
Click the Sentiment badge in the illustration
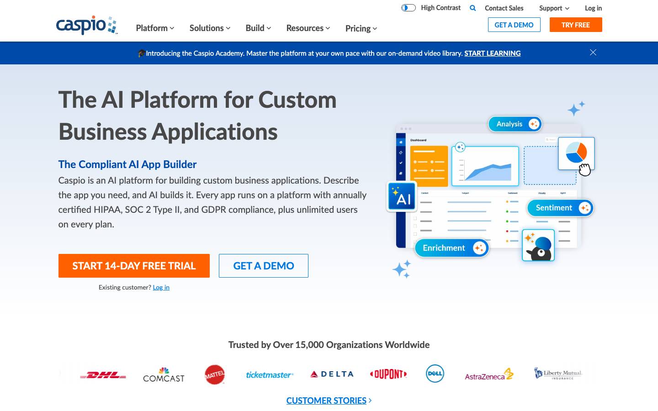560,208
